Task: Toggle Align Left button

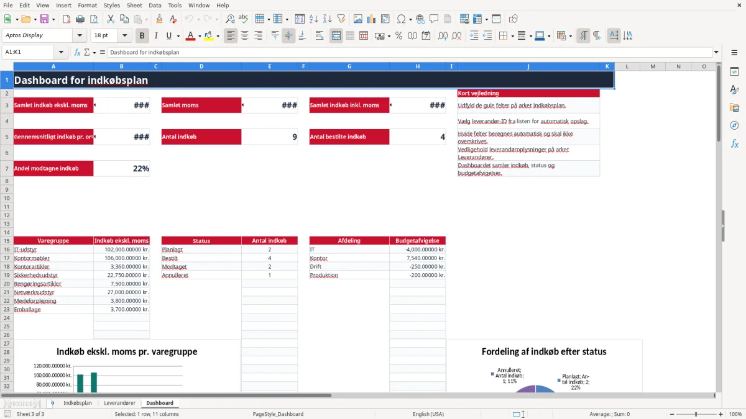Action: point(231,36)
